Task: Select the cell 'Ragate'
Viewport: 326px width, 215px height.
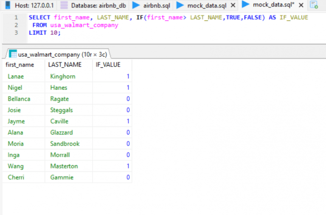Action: (x=69, y=99)
